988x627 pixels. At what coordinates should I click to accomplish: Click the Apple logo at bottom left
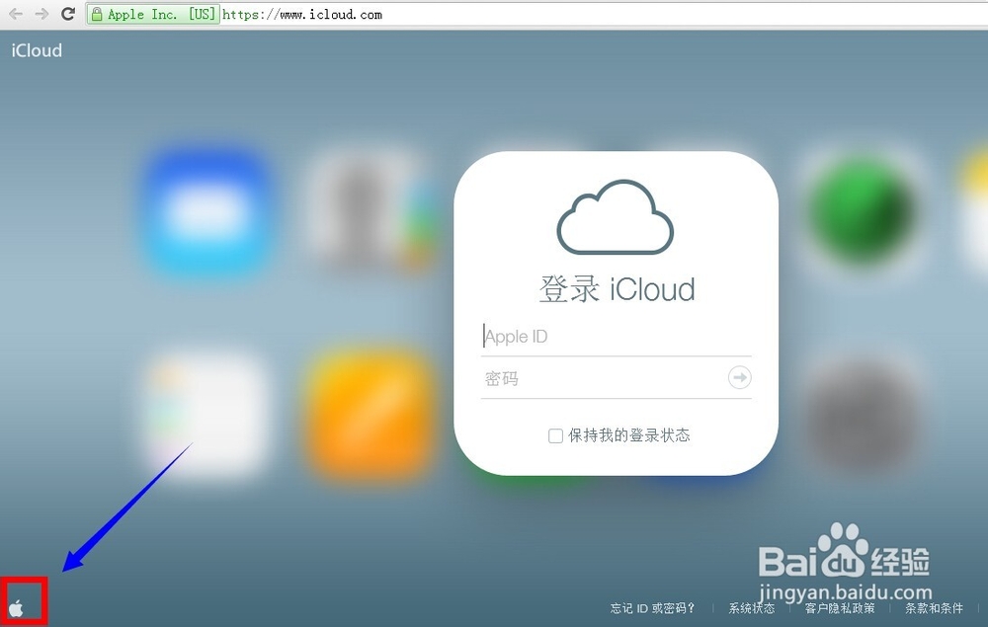[x=17, y=608]
